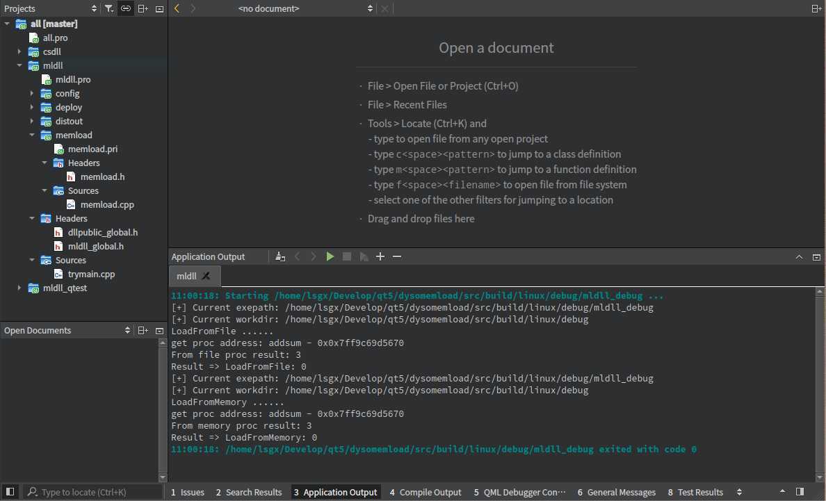
Task: Expand the distout folder
Action: point(31,121)
